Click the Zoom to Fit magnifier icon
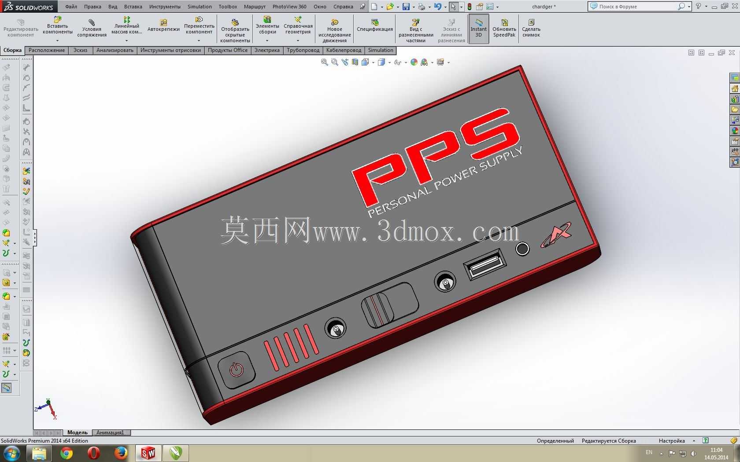 point(325,62)
